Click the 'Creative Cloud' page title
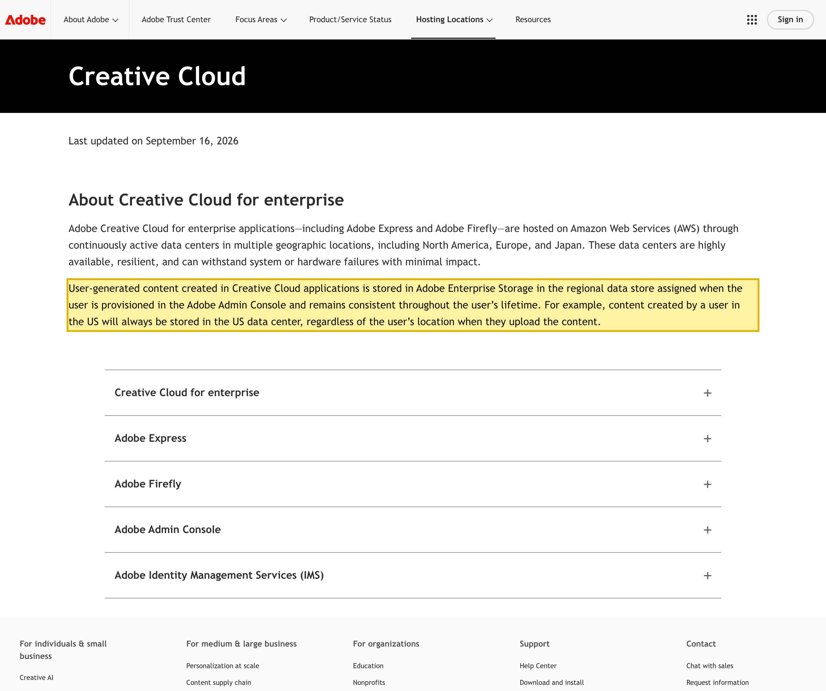This screenshot has height=691, width=826. (157, 76)
